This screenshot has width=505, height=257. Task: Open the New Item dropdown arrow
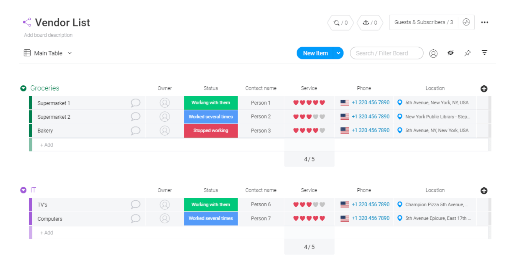338,53
